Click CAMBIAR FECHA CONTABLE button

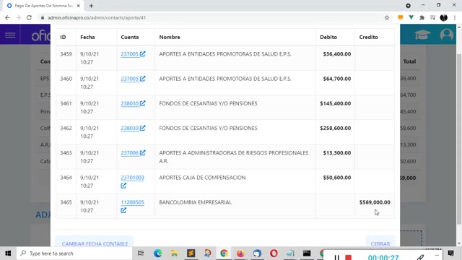[95, 242]
